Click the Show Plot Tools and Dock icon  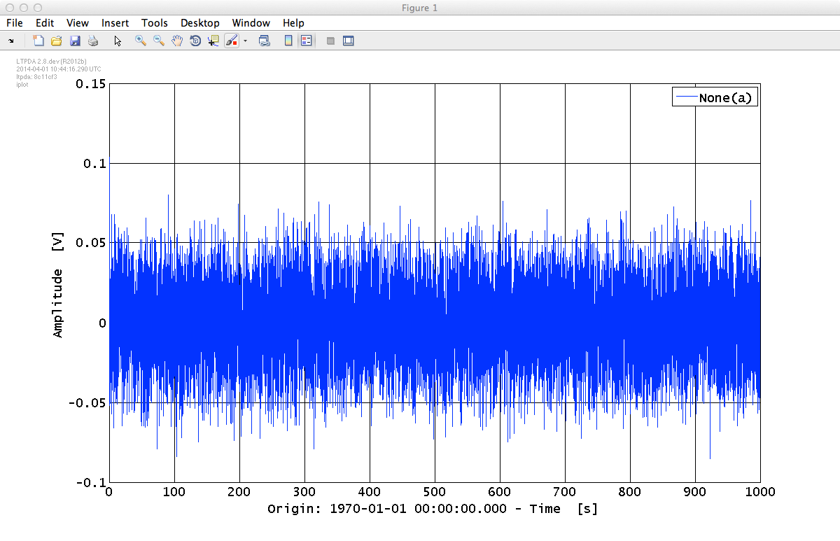pyautogui.click(x=349, y=41)
